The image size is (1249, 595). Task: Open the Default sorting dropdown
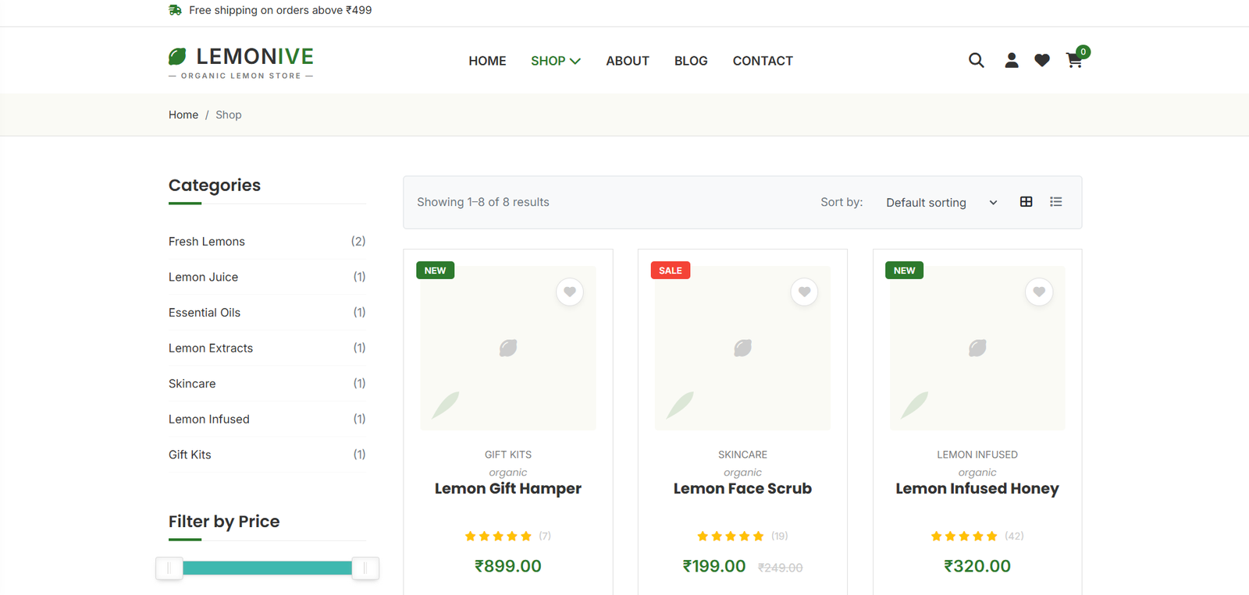[941, 203]
